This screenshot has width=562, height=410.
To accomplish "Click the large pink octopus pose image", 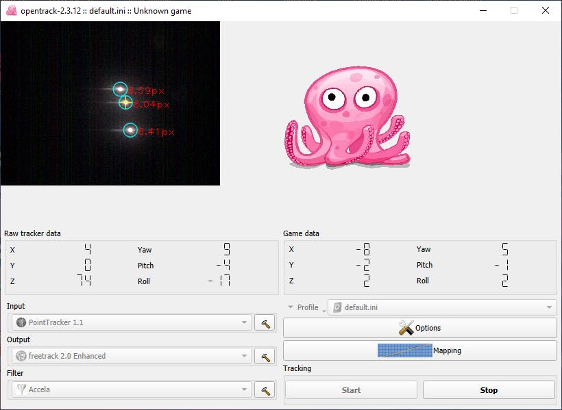I will (347, 118).
